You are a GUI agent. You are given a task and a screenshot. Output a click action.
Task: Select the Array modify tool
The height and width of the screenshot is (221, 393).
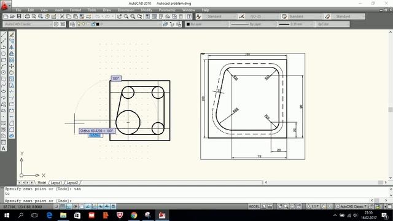coord(12,60)
